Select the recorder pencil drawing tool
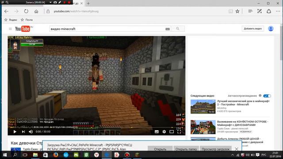 60,2
